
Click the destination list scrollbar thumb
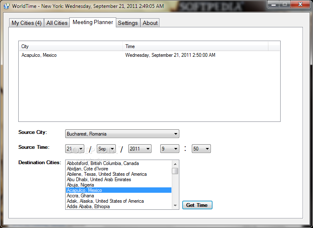tap(175, 171)
